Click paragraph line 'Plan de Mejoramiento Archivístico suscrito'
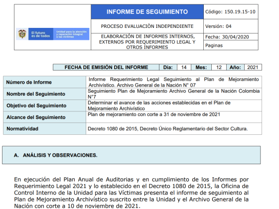Image resolution: width=279 pixels, height=209 pixels. [x=132, y=199]
